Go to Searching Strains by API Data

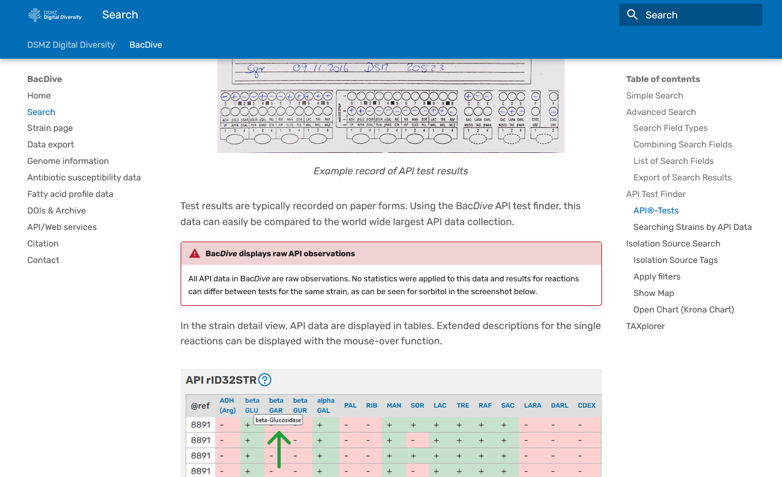[692, 227]
